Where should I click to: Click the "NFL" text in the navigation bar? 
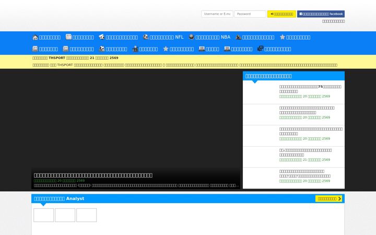tap(179, 37)
